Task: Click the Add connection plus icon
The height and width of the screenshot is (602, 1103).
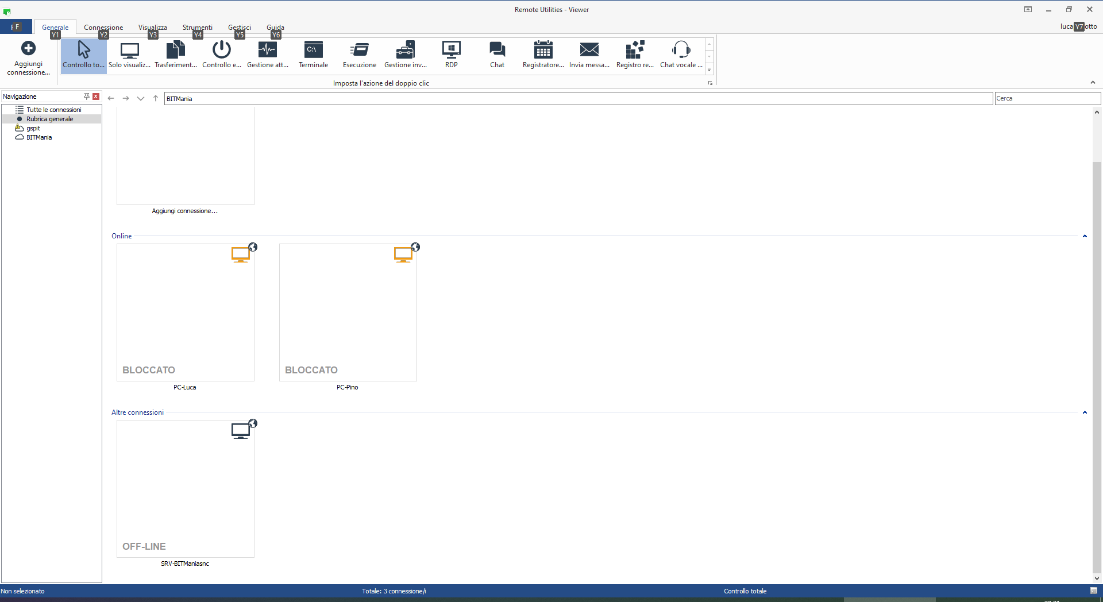Action: pos(28,49)
